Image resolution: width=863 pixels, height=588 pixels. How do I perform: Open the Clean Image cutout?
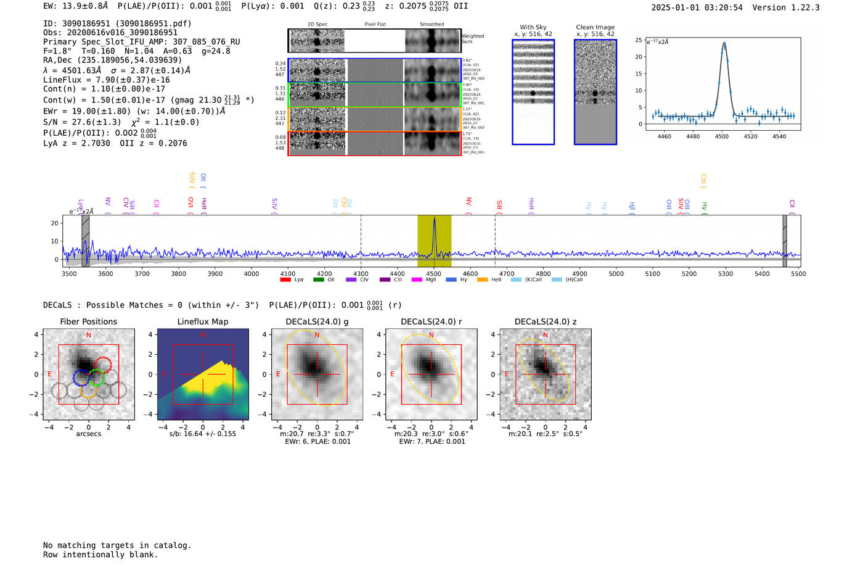tap(595, 92)
